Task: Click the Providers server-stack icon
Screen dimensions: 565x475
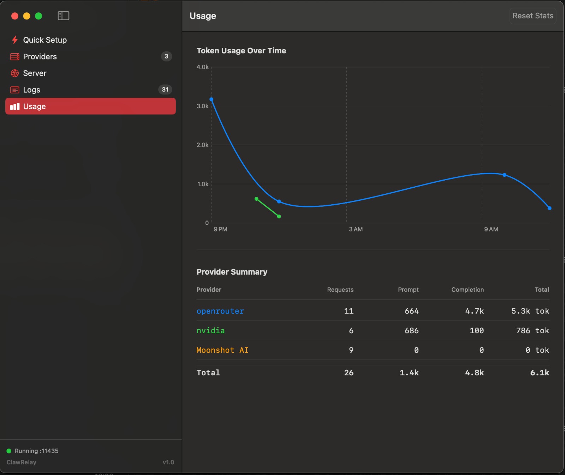Action: coord(15,57)
